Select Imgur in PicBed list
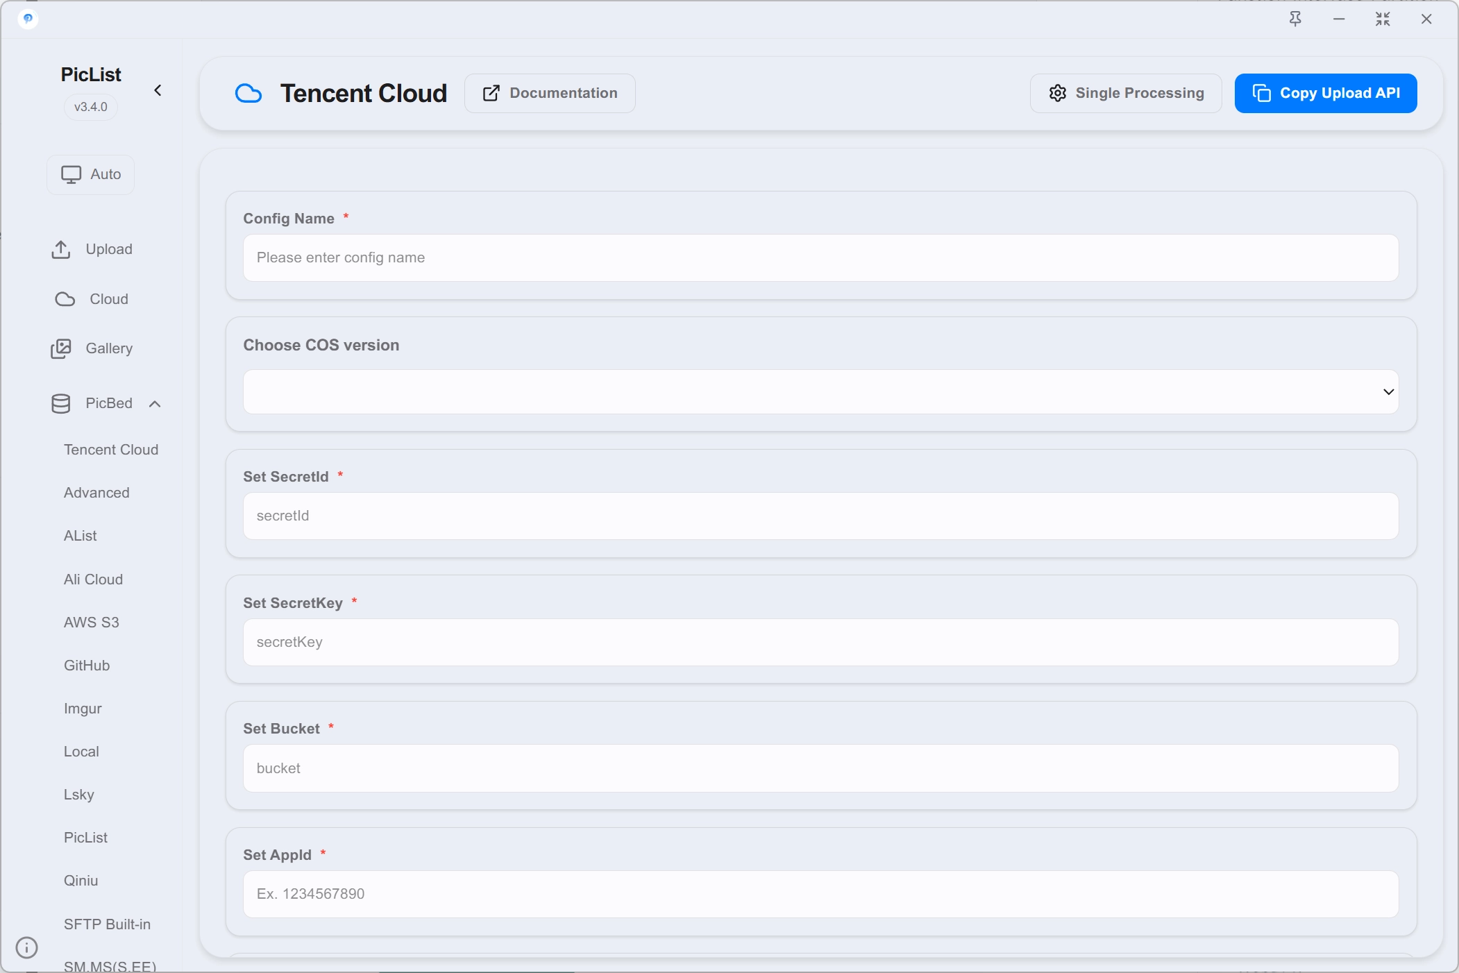This screenshot has height=973, width=1459. coord(83,709)
